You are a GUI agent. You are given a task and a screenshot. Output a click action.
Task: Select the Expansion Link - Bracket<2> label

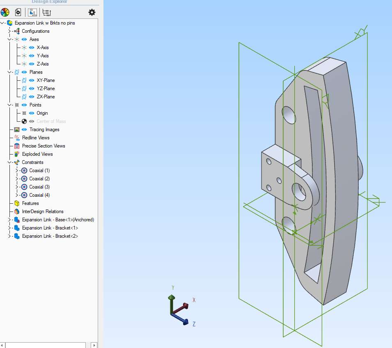point(50,236)
